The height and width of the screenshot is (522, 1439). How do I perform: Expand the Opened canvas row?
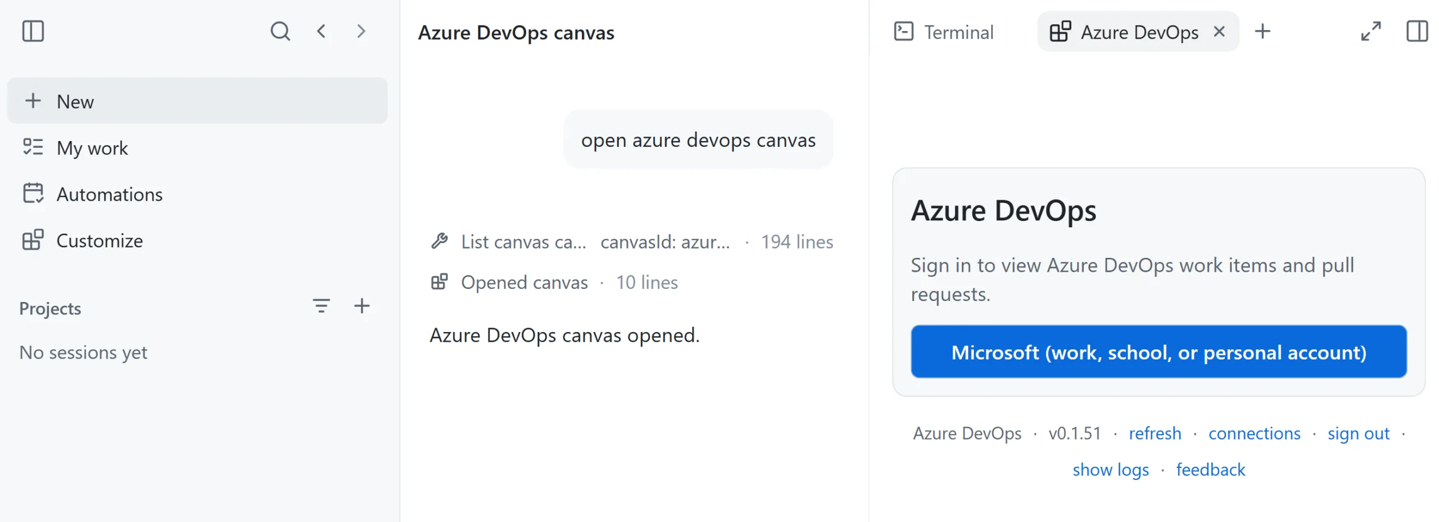[554, 282]
